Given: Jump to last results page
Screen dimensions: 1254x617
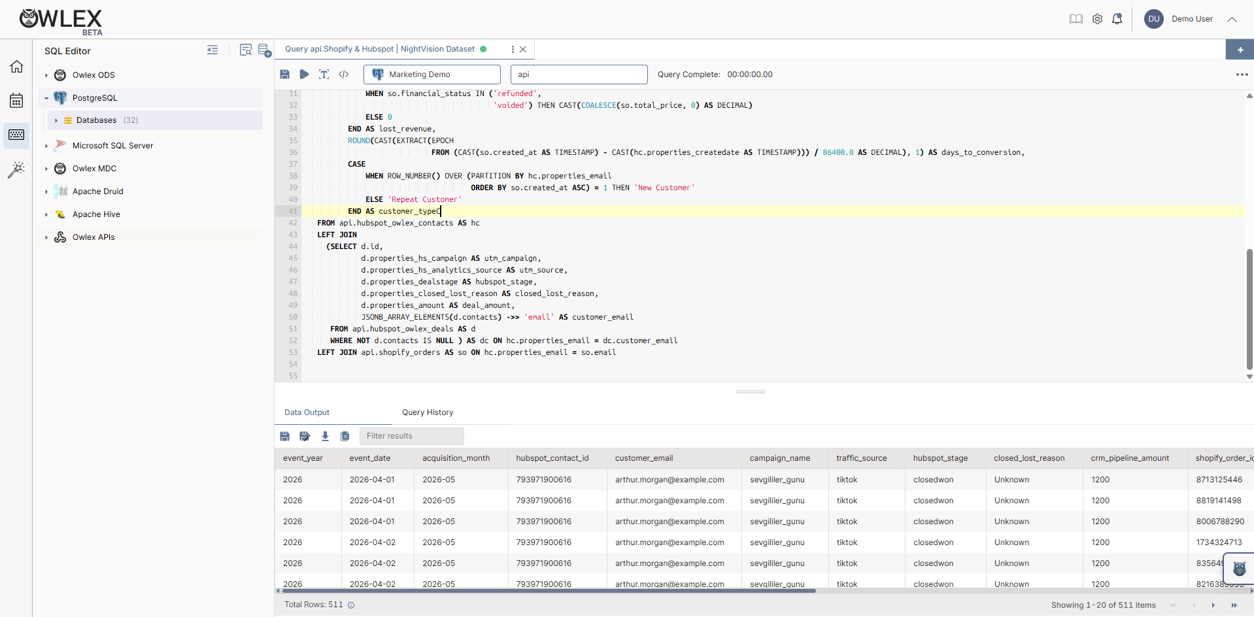Looking at the screenshot, I should click(1234, 605).
